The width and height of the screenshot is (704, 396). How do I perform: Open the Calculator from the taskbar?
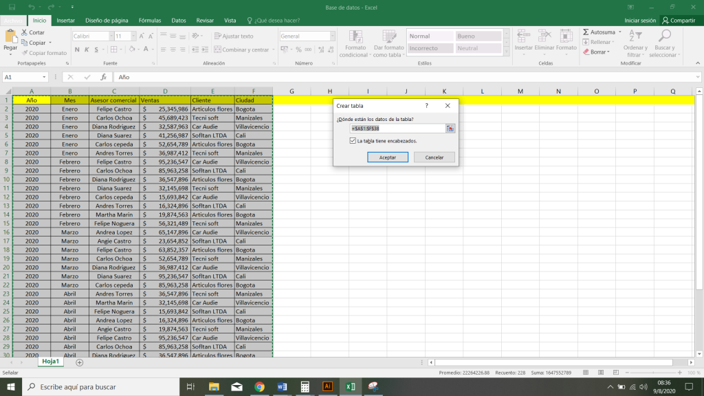pyautogui.click(x=305, y=386)
